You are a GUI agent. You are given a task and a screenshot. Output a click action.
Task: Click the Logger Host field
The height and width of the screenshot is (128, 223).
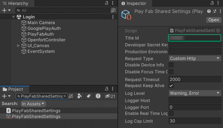tap(195, 100)
